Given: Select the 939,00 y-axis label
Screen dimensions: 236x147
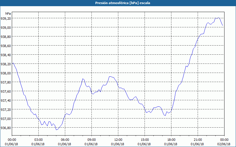Looking at the screenshot, I should [x=6, y=28].
